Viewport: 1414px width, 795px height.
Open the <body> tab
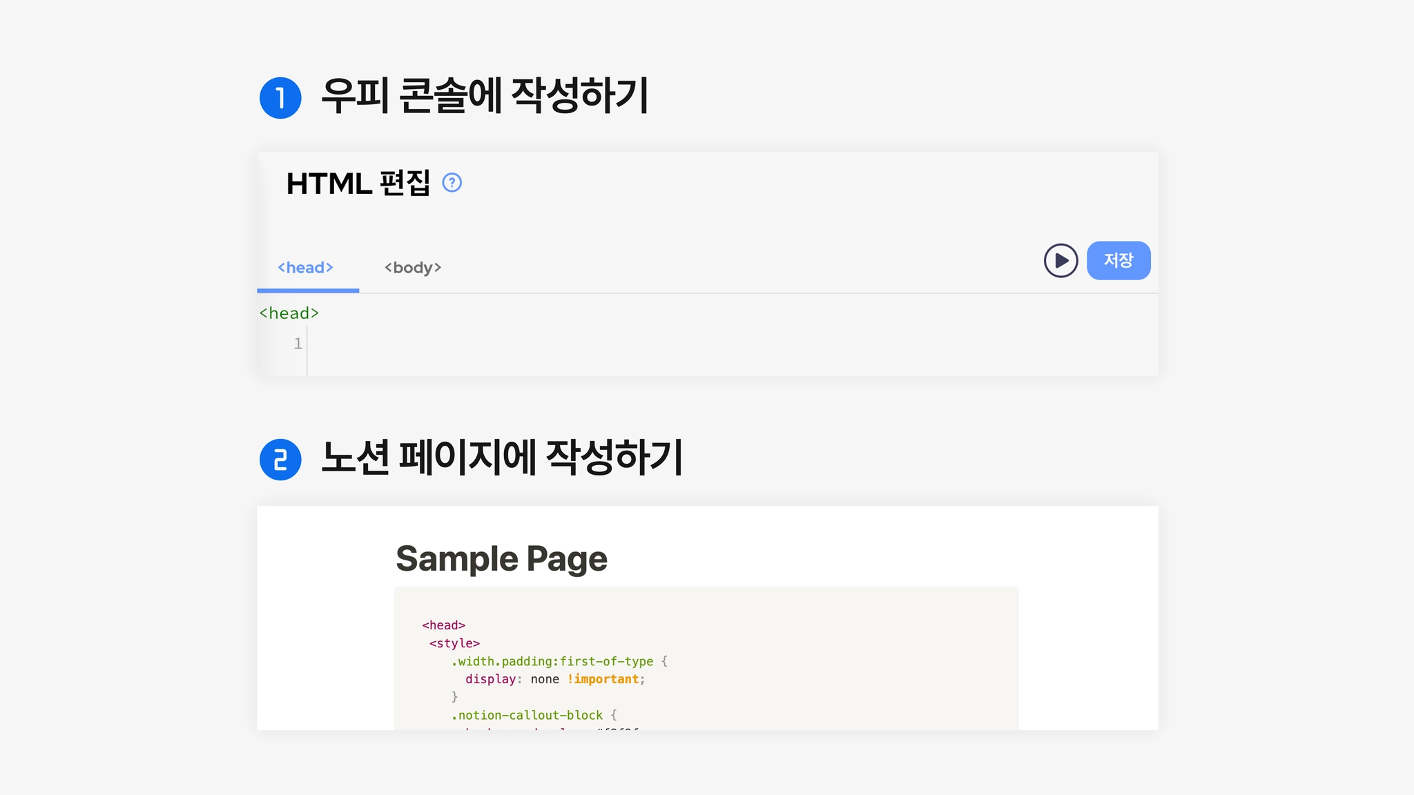point(413,268)
